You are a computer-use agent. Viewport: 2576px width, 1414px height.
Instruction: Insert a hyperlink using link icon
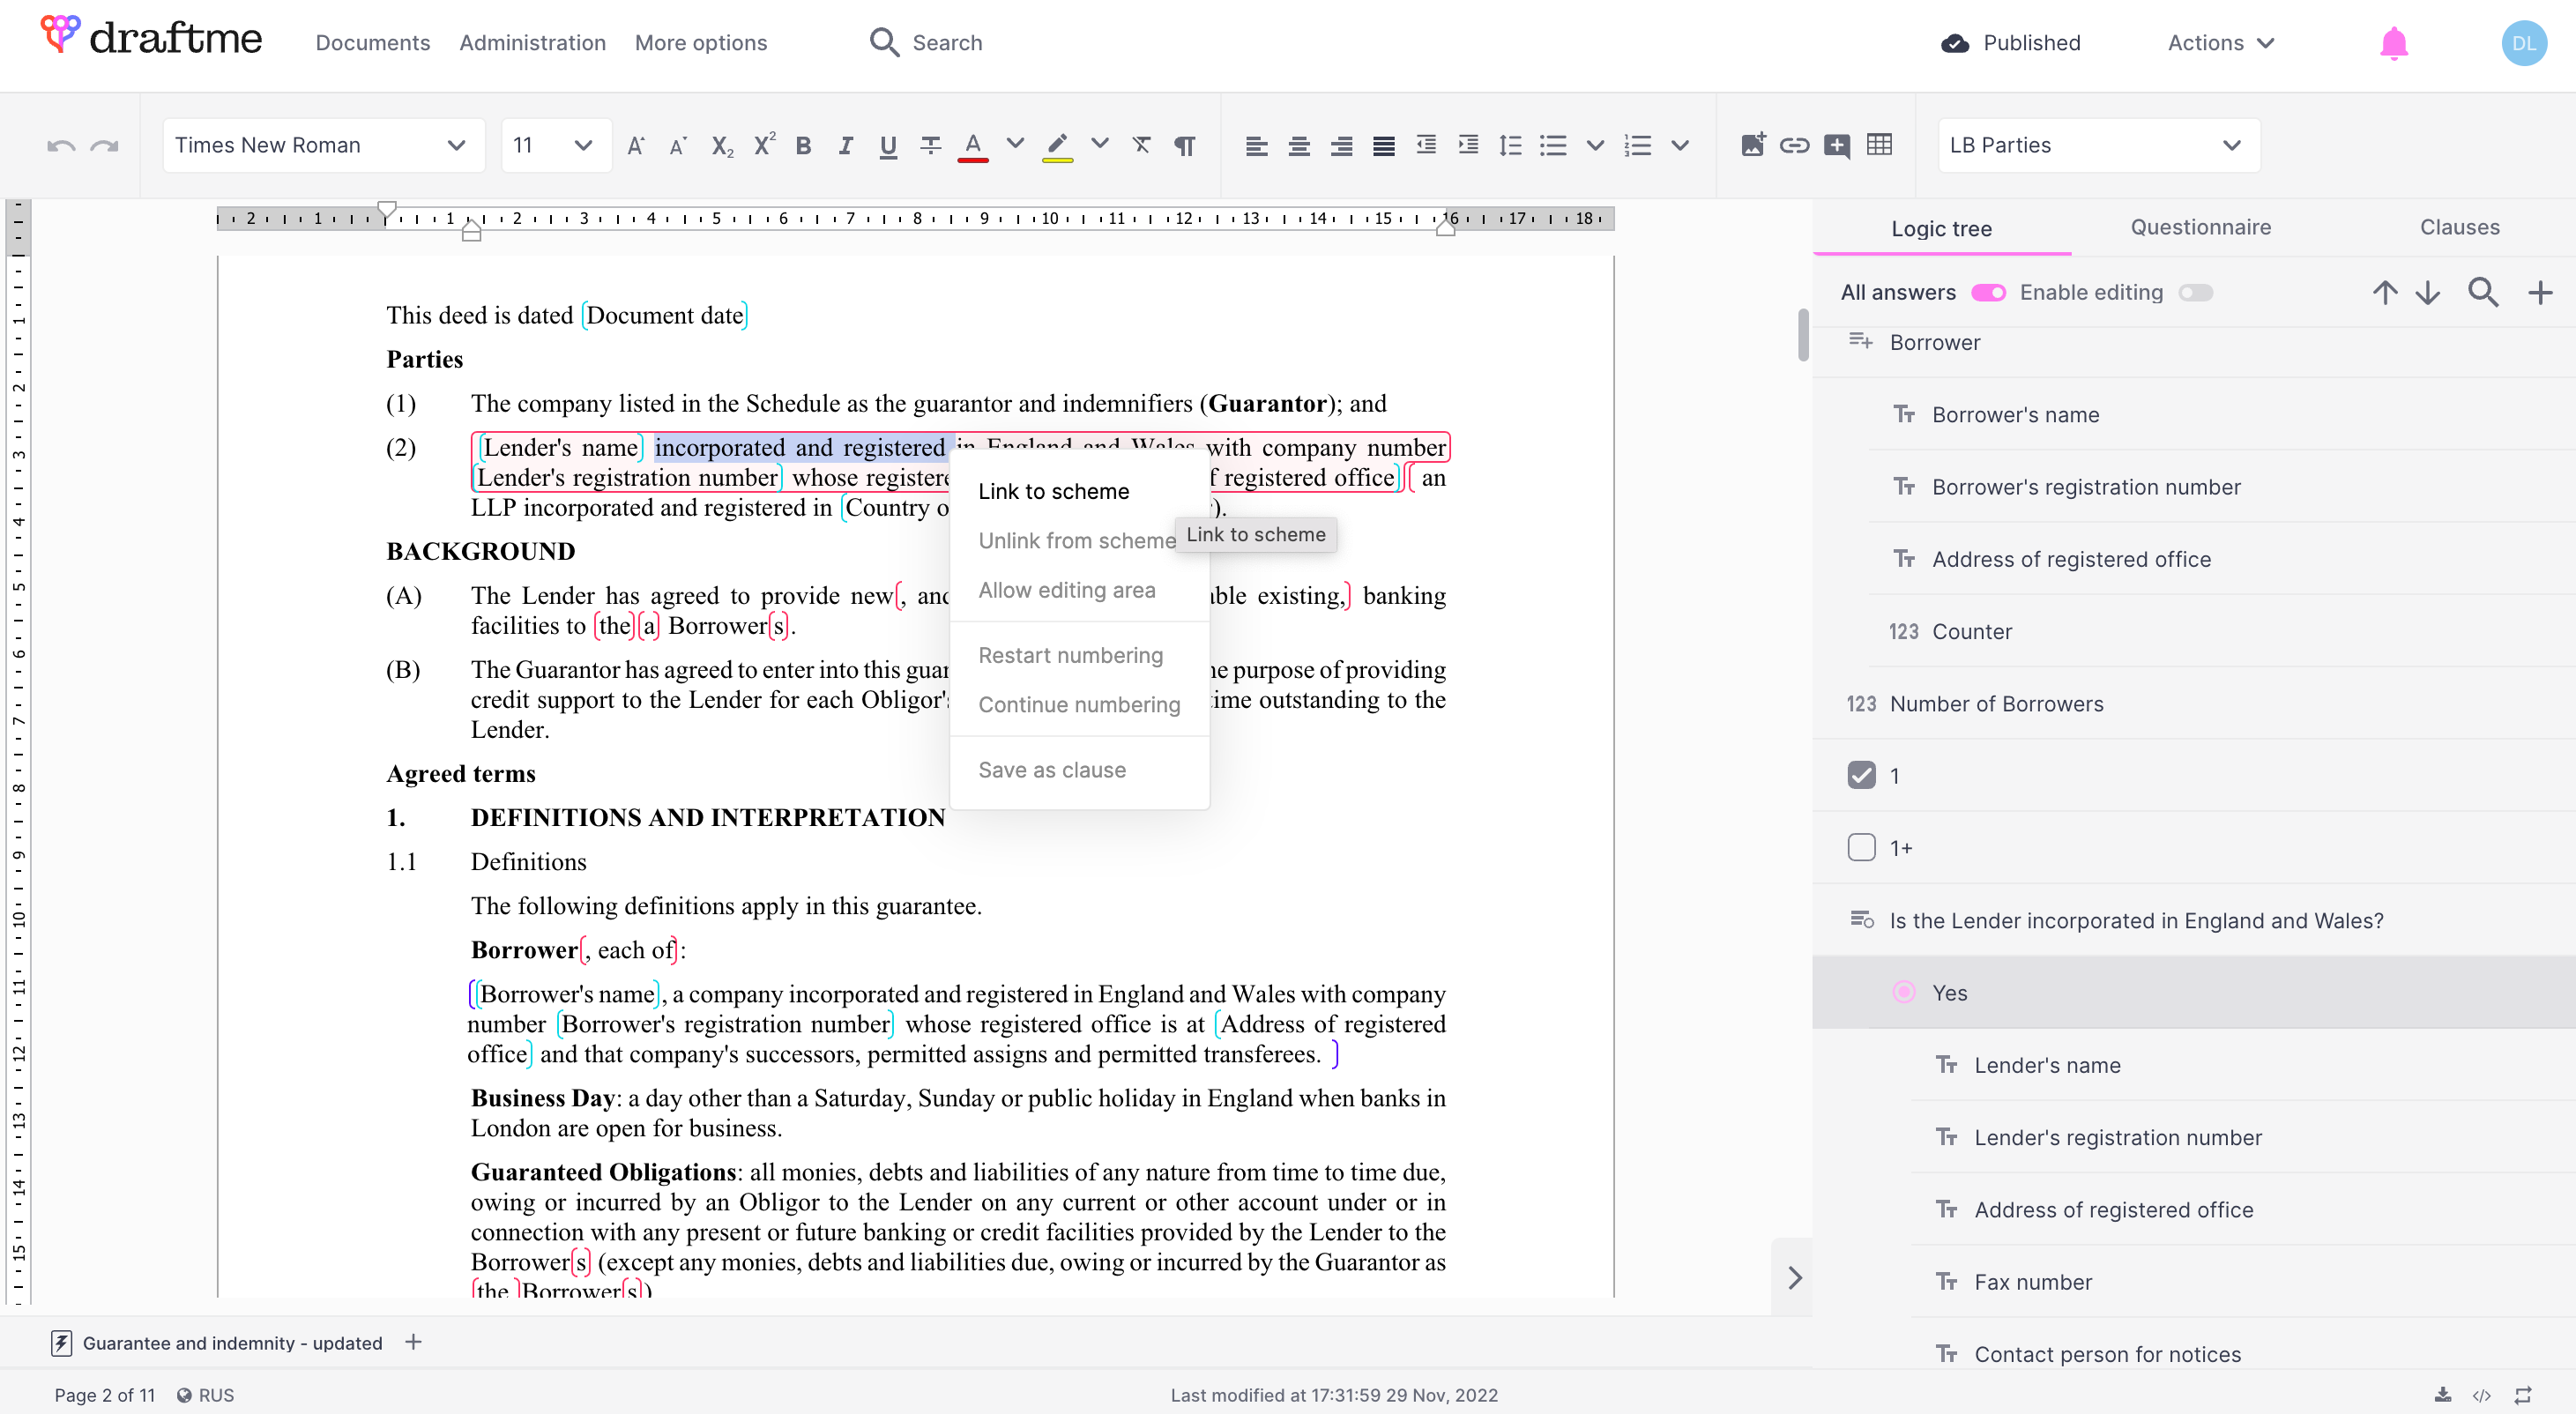[1794, 146]
